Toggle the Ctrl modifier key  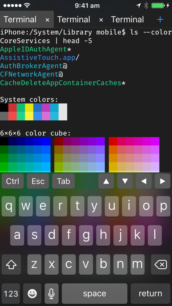[x=13, y=181]
